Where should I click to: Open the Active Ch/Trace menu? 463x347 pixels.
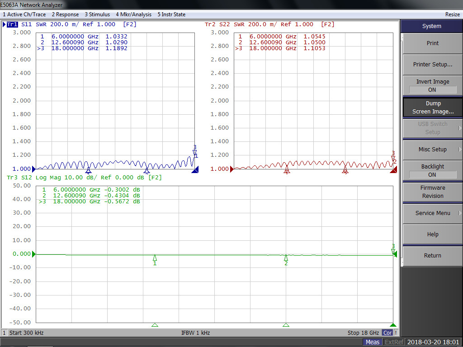24,14
